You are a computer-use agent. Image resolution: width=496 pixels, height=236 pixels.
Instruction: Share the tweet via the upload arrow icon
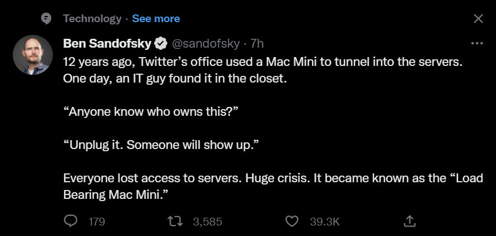coord(409,221)
